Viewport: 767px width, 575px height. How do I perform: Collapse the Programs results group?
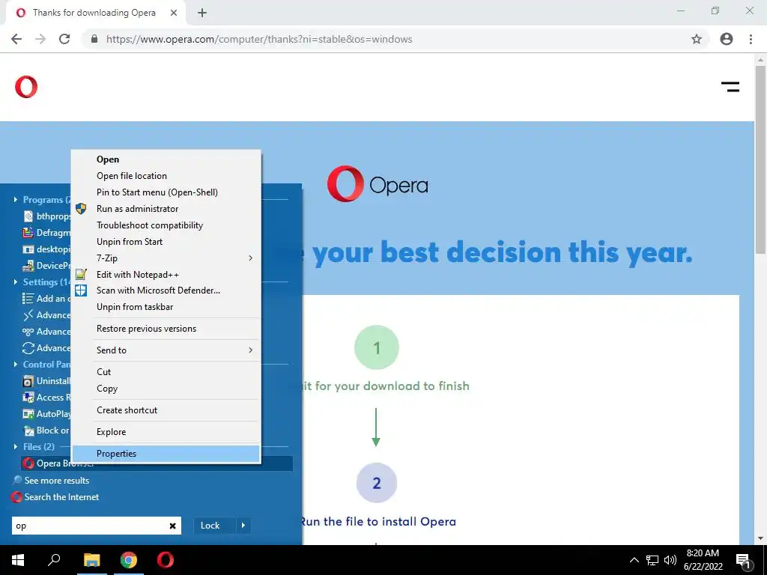pyautogui.click(x=16, y=199)
